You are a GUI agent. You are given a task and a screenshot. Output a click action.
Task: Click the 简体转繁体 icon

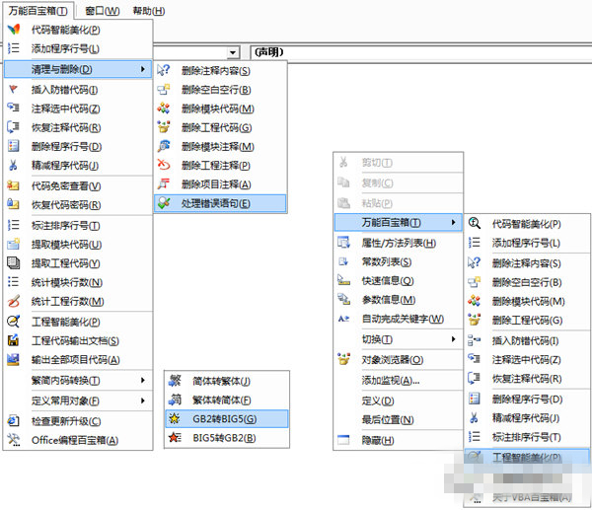point(176,381)
